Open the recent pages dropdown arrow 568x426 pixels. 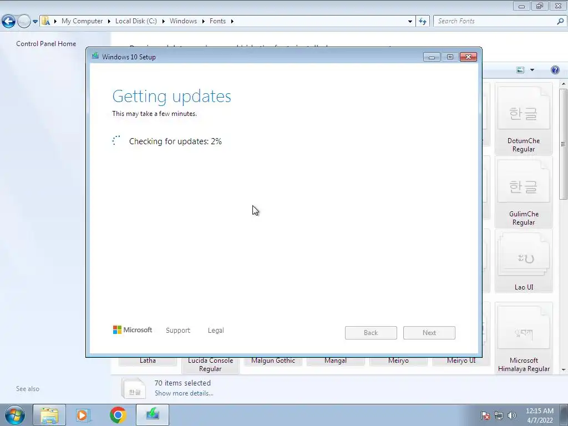coord(35,22)
